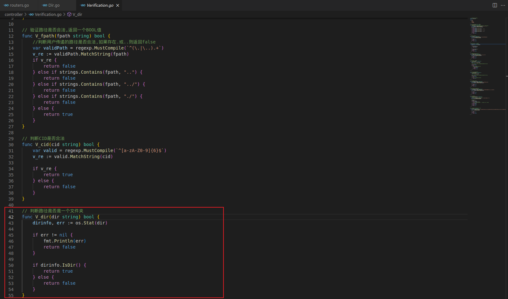Click line number 42 in the gutter

pos(11,217)
